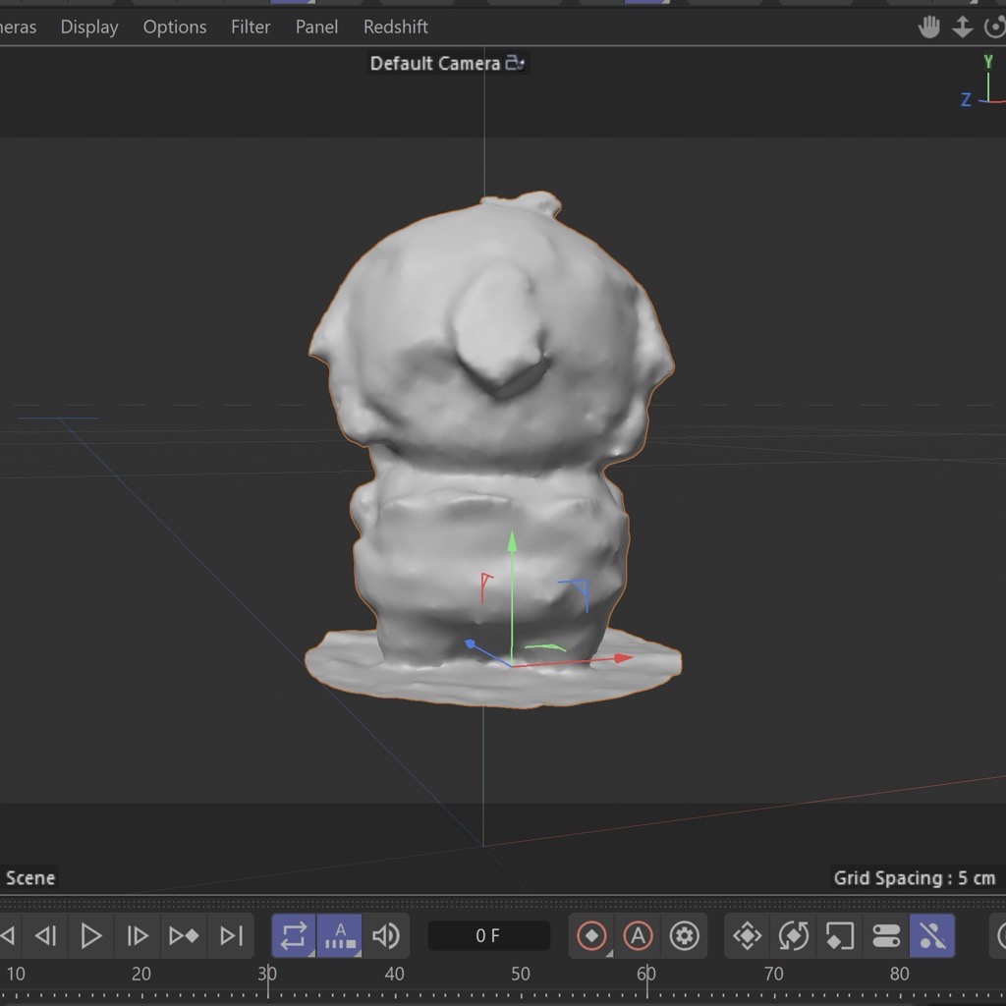
Task: Jump to the next keyframe
Action: click(x=184, y=936)
